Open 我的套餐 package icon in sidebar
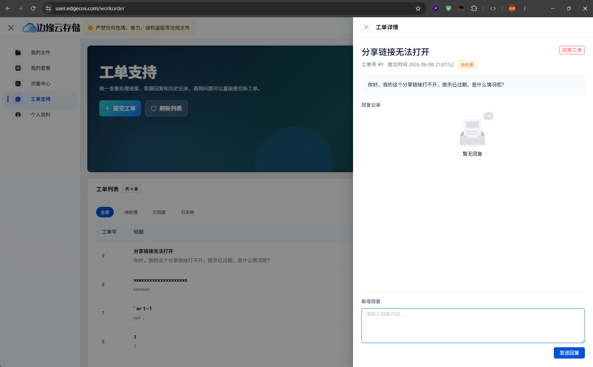The image size is (593, 367). tap(18, 68)
